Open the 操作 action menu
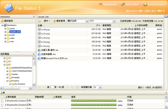The image size is (168, 109). tap(47, 21)
